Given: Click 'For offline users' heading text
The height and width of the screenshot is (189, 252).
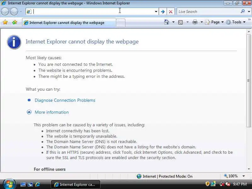Looking at the screenshot, I should coord(50,169).
